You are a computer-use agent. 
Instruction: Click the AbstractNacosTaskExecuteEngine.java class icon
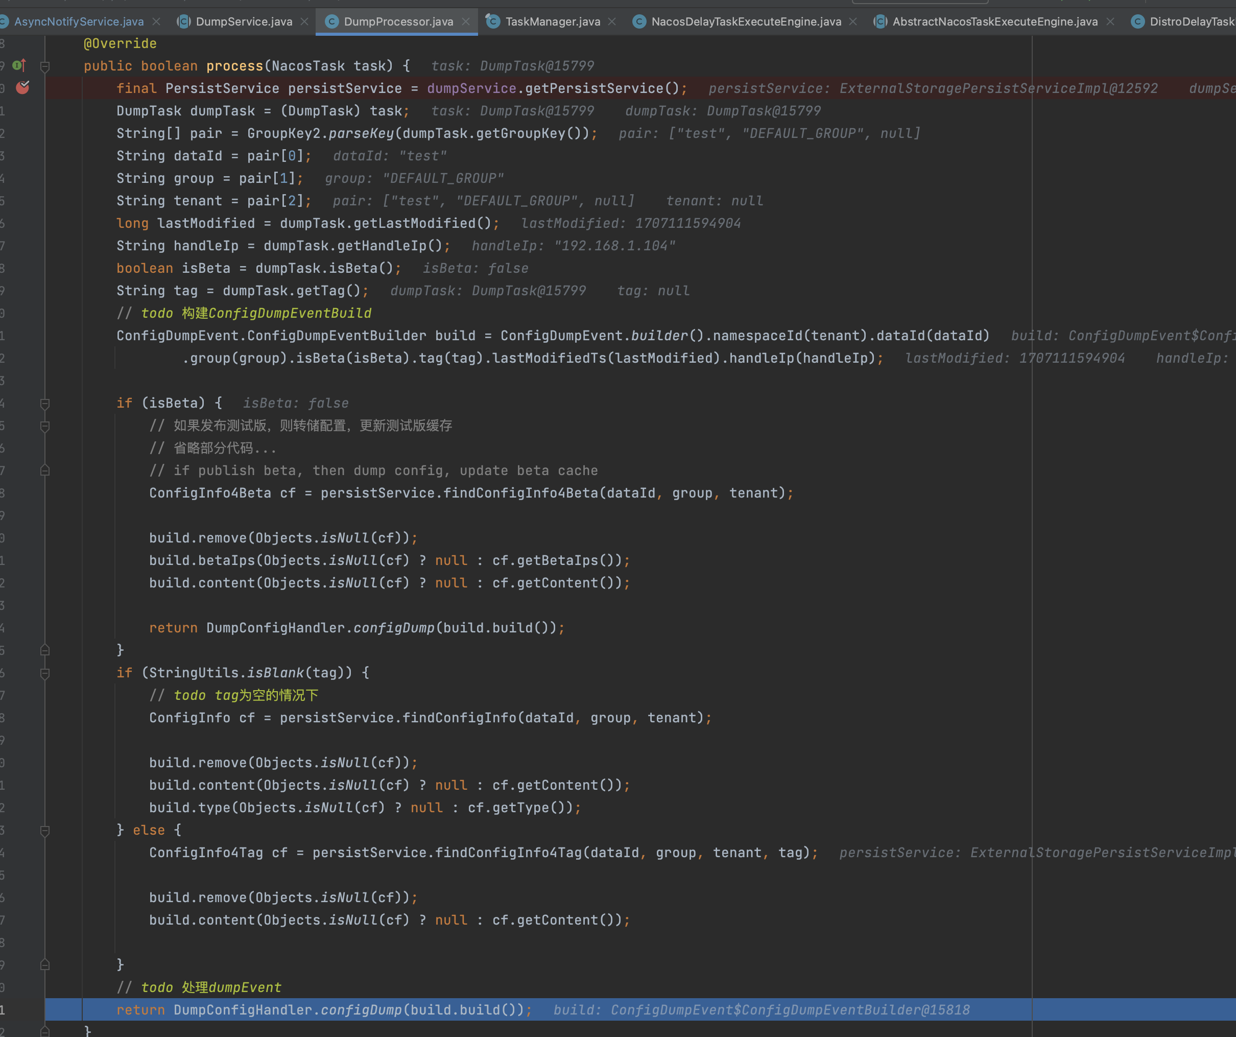[x=880, y=22]
